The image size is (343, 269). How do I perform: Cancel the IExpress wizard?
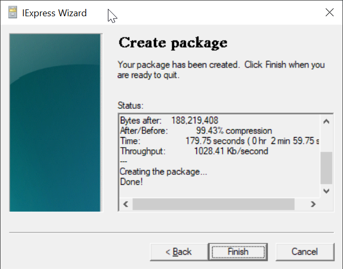pos(304,252)
